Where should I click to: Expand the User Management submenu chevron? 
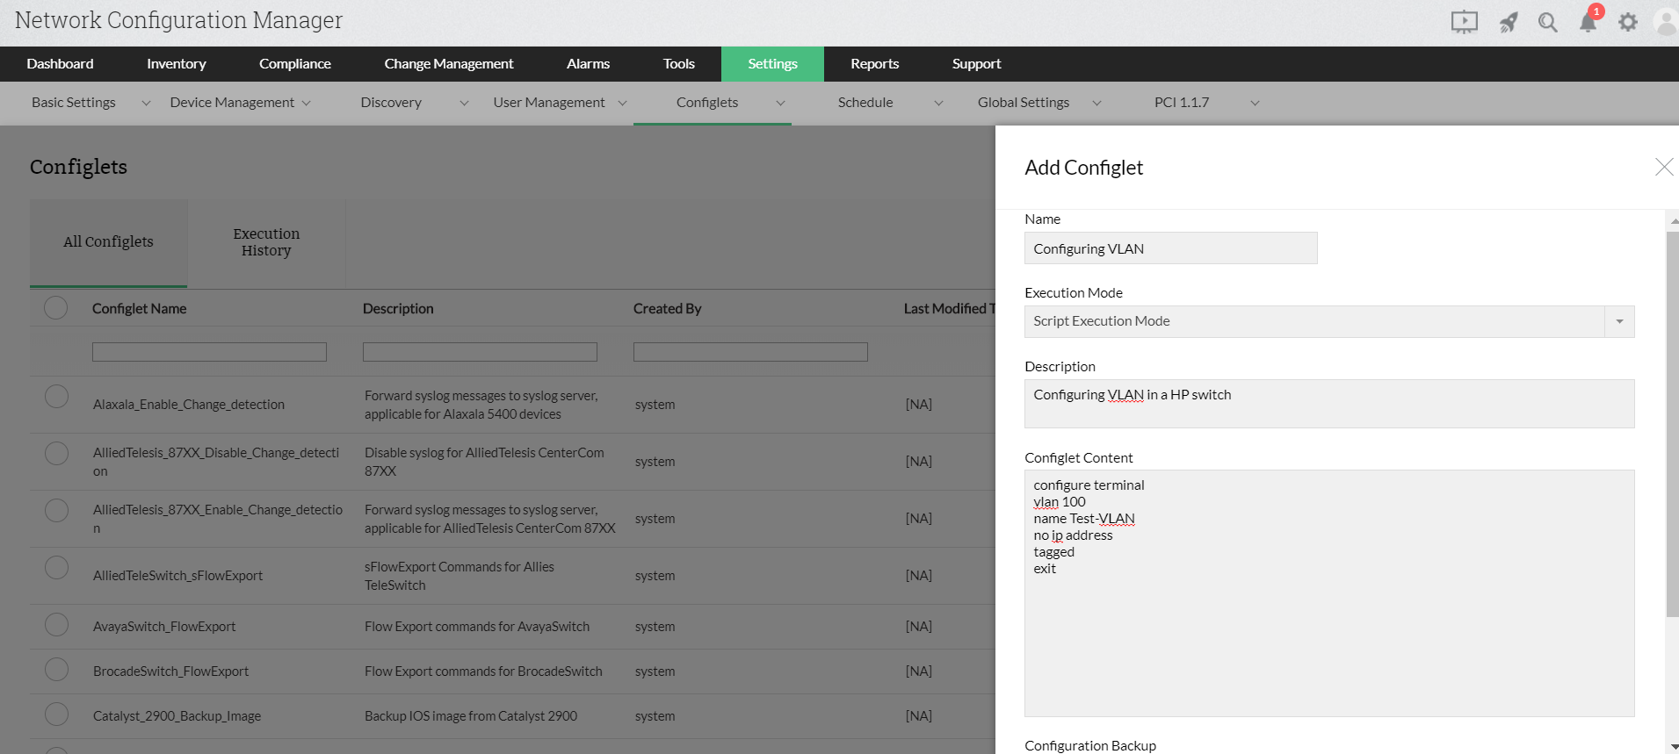tap(622, 104)
